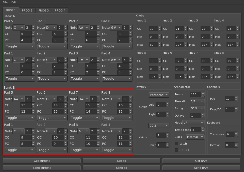The height and width of the screenshot is (172, 244).
Task: Open the Edit menu
Action: coord(14,2)
